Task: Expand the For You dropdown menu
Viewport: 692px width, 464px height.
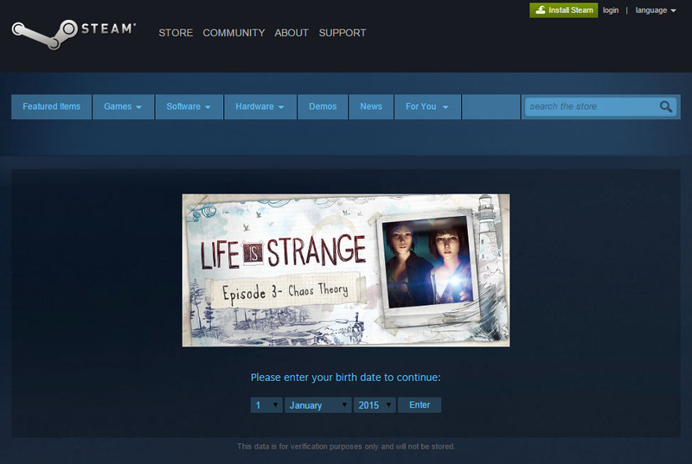Action: tap(427, 106)
